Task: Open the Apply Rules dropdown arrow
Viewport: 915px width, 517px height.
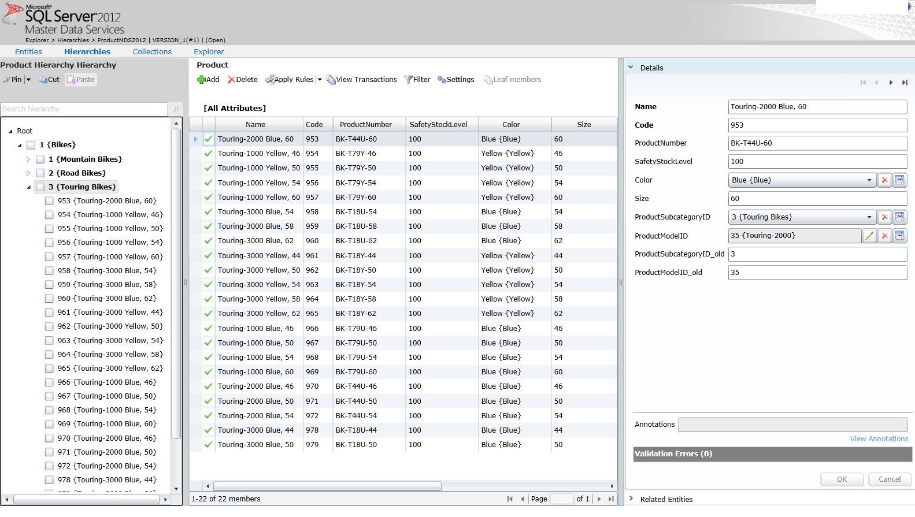Action: (320, 80)
